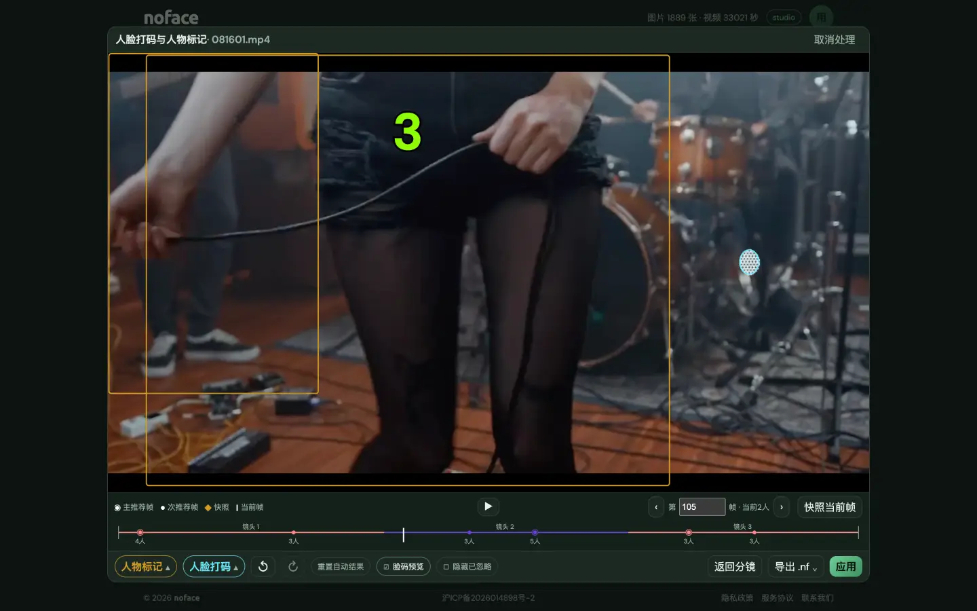Click the white current-frame playhead on timeline
The width and height of the screenshot is (977, 611).
tap(403, 535)
